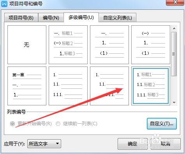
Task: Click the scroll down arrow of styles list
Action: coord(174,103)
